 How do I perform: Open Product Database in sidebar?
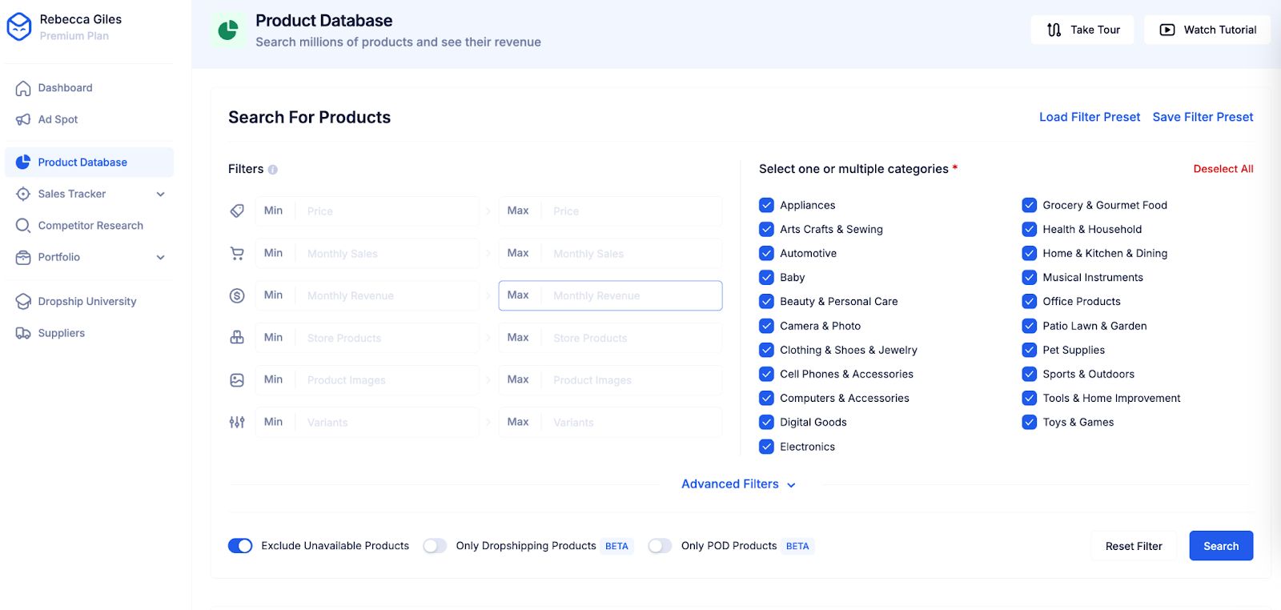click(x=82, y=163)
